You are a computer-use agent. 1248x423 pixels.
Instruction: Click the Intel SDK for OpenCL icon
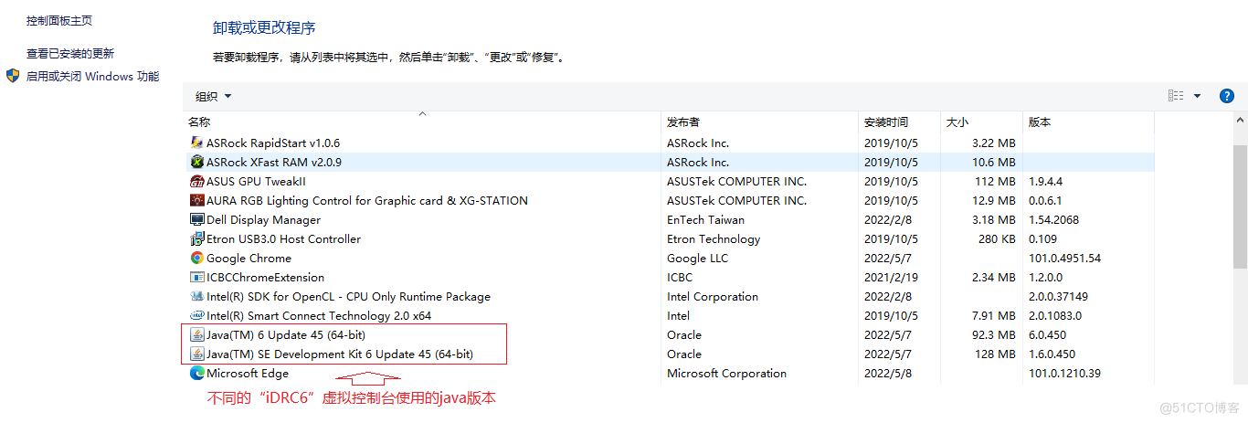196,296
